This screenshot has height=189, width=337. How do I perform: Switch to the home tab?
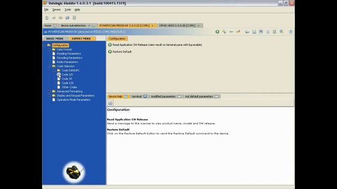click(48, 26)
